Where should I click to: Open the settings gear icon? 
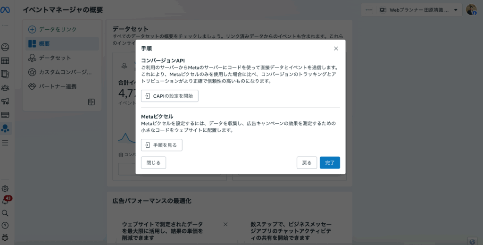pyautogui.click(x=6, y=189)
